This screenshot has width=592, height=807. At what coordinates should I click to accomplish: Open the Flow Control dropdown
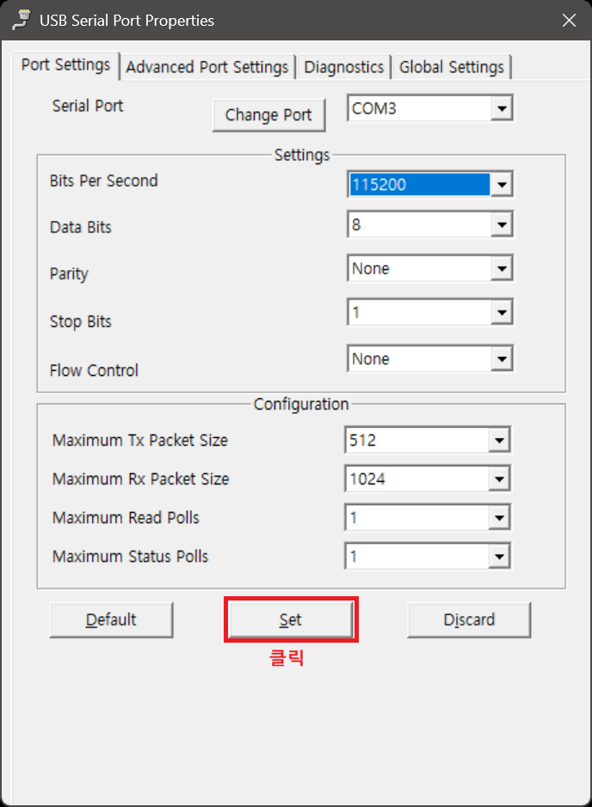(x=502, y=359)
